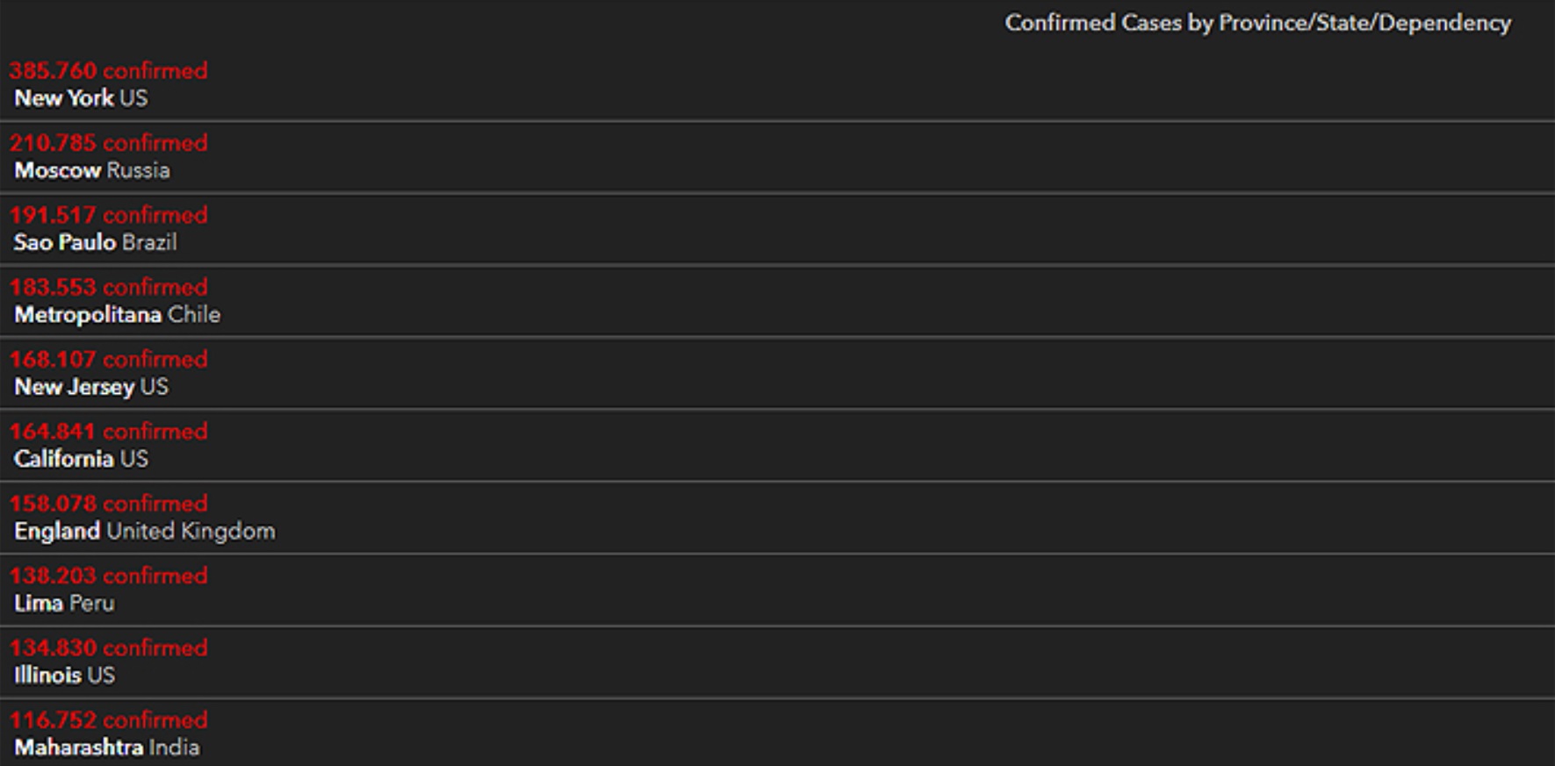Click the 191.517 confirmed count

coord(108,215)
